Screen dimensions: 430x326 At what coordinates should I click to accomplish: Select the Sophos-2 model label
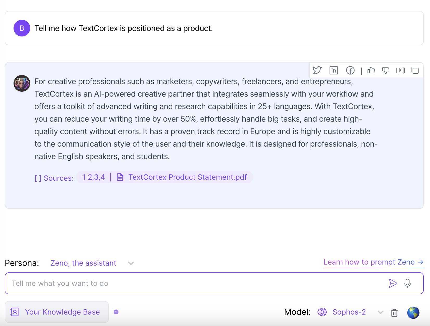[349, 312]
